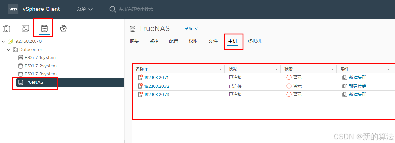Click 警示 text in the 192.168.20.71 row
Screen dimensions: 395x143
(297, 78)
